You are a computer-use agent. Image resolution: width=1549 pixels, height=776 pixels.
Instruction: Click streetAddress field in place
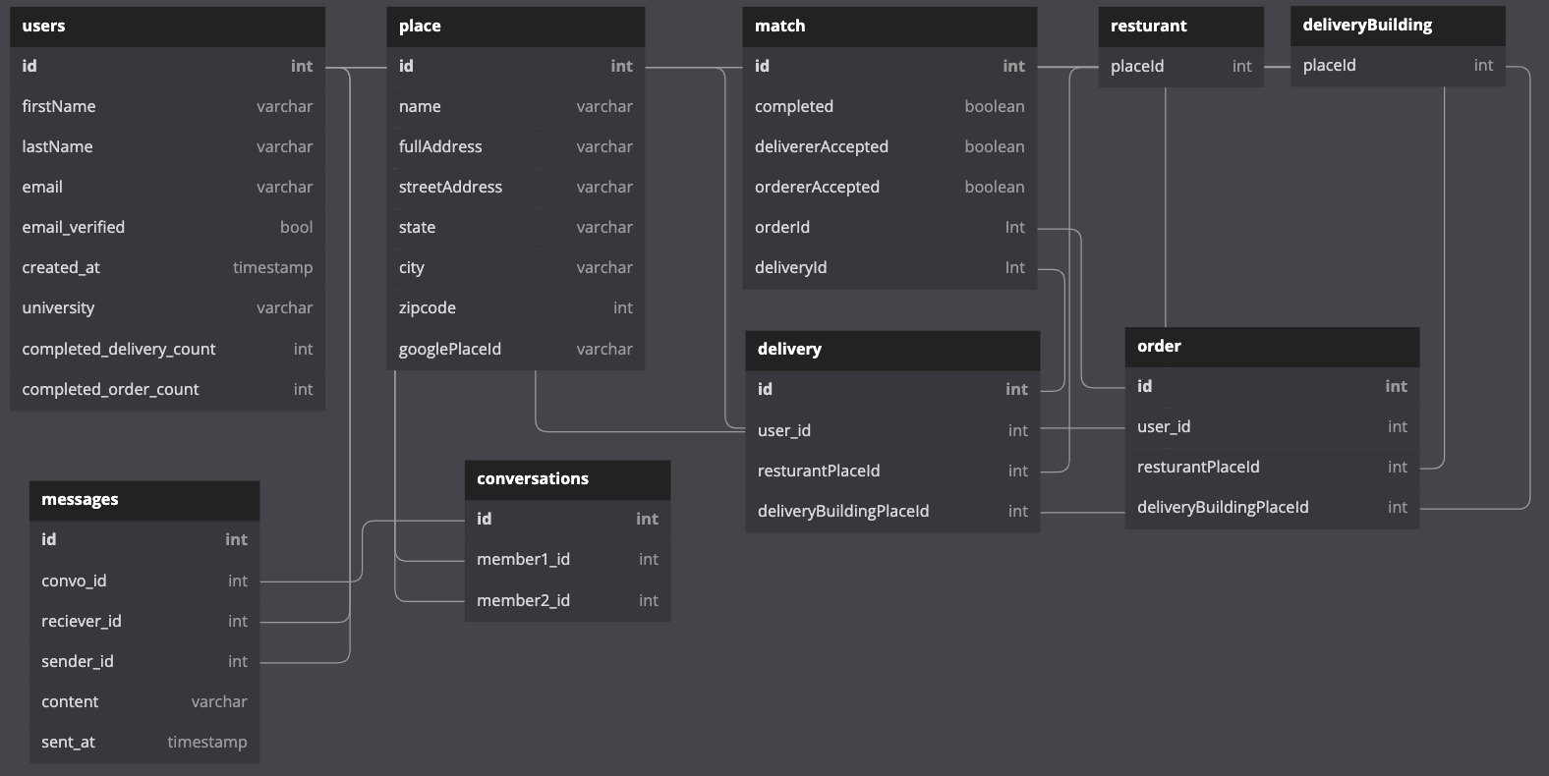pyautogui.click(x=516, y=187)
